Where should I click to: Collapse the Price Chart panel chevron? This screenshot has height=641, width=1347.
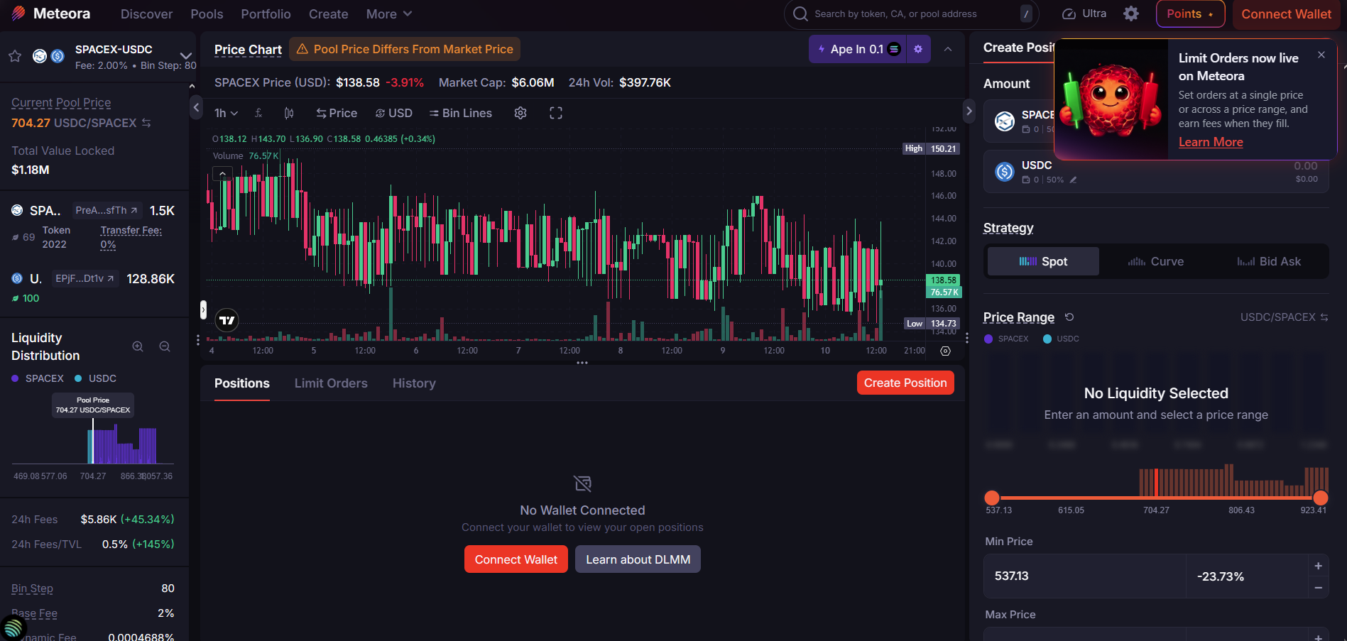pyautogui.click(x=948, y=49)
